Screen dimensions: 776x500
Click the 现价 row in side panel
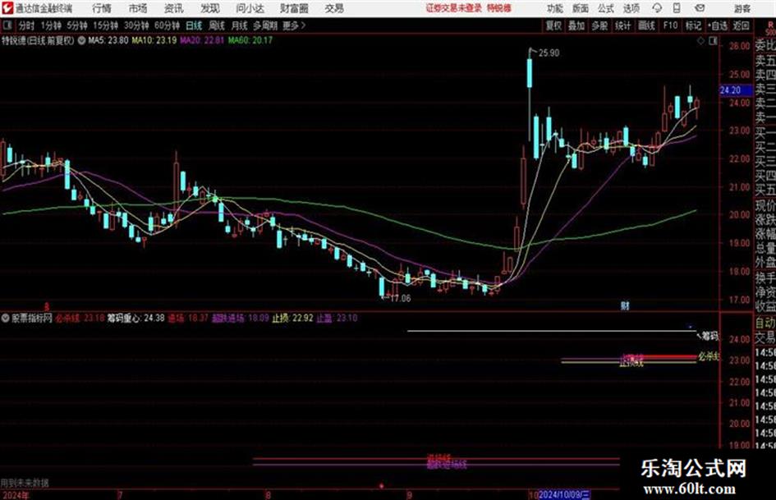(765, 205)
